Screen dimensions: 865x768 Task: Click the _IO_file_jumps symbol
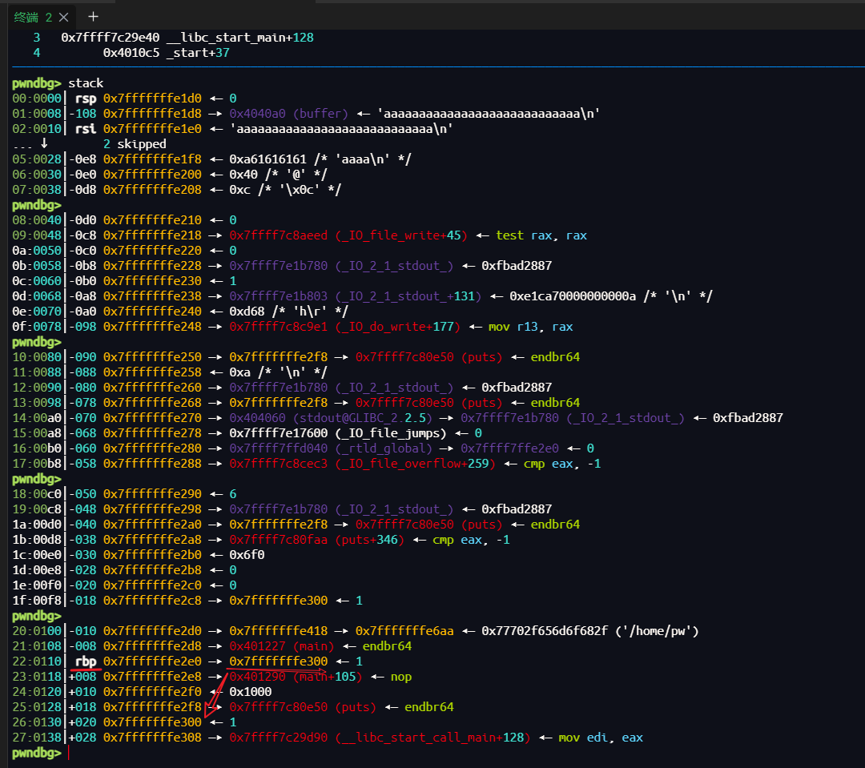pyautogui.click(x=391, y=433)
